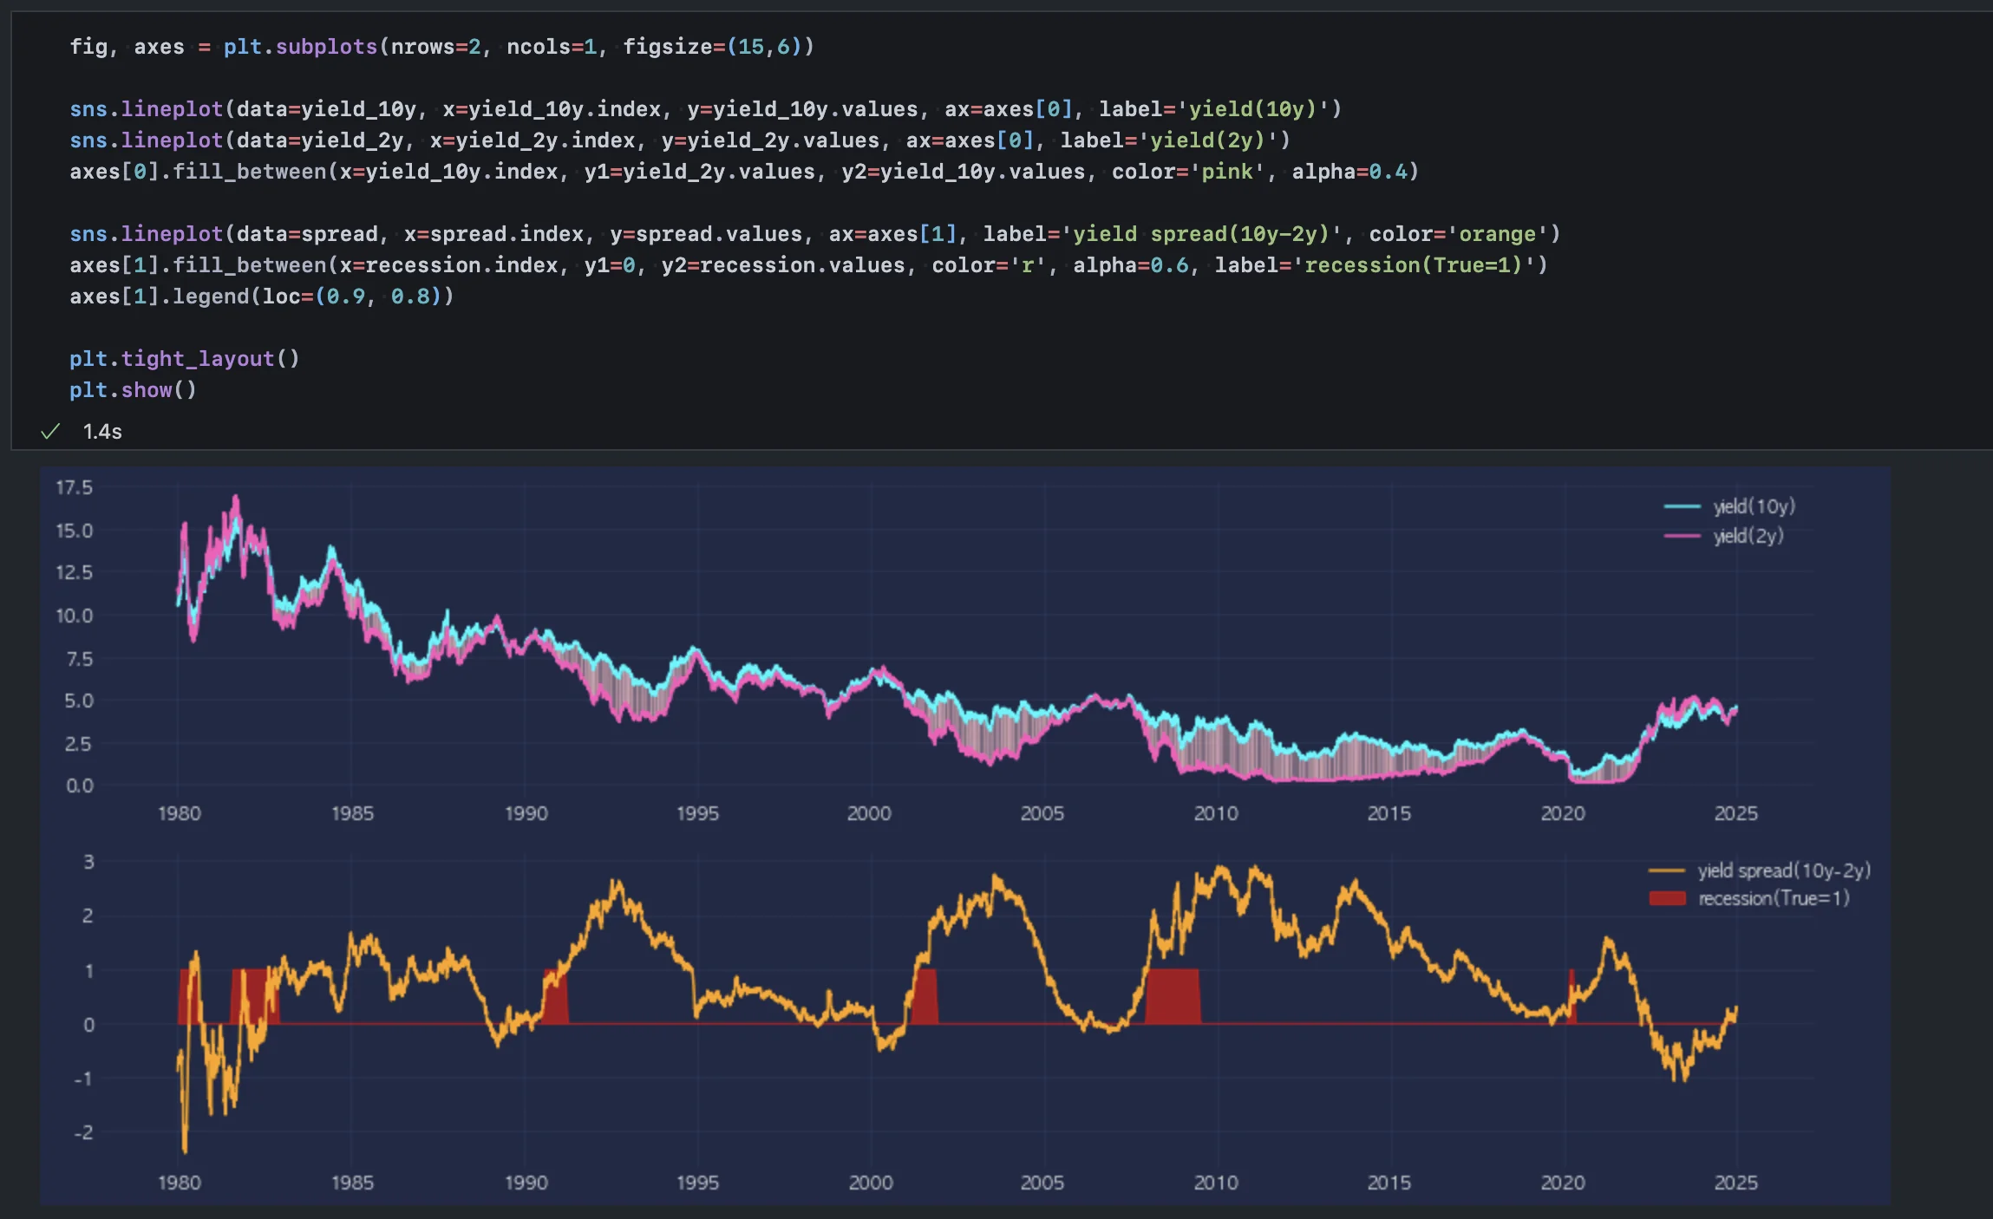Click the red recession bar near 2001

point(926,999)
